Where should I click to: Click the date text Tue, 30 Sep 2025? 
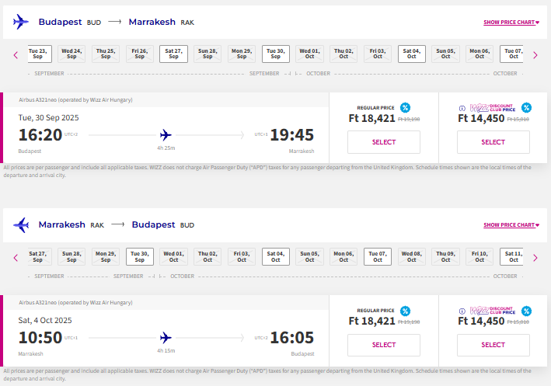click(x=48, y=117)
